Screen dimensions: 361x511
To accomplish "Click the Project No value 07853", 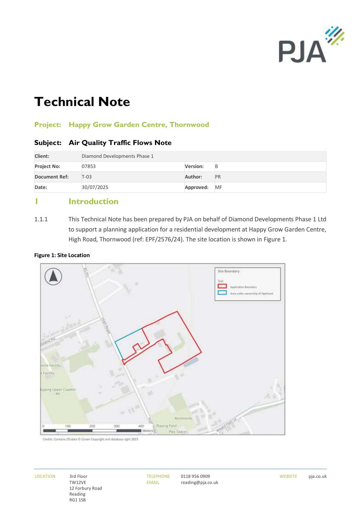I will tap(89, 166).
